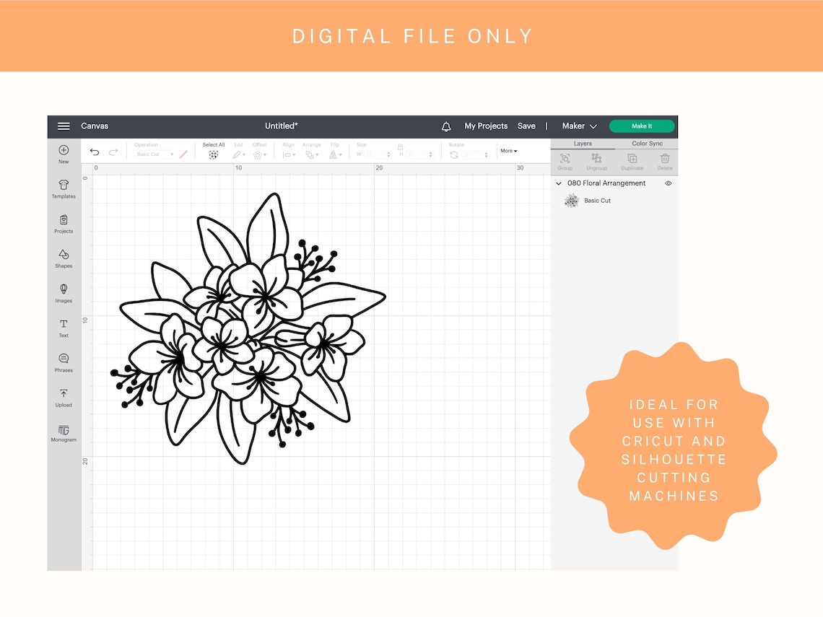The image size is (823, 617).
Task: Open the Phrases panel
Action: pyautogui.click(x=64, y=363)
